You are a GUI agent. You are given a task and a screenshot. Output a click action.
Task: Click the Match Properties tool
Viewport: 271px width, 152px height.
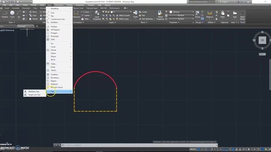click(x=160, y=15)
